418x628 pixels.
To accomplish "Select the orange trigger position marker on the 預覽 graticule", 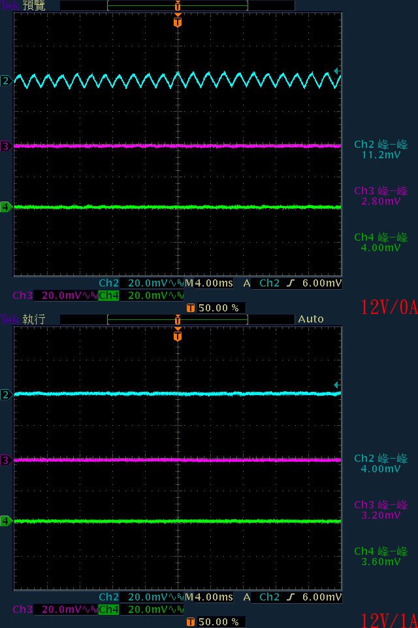I will (x=178, y=21).
